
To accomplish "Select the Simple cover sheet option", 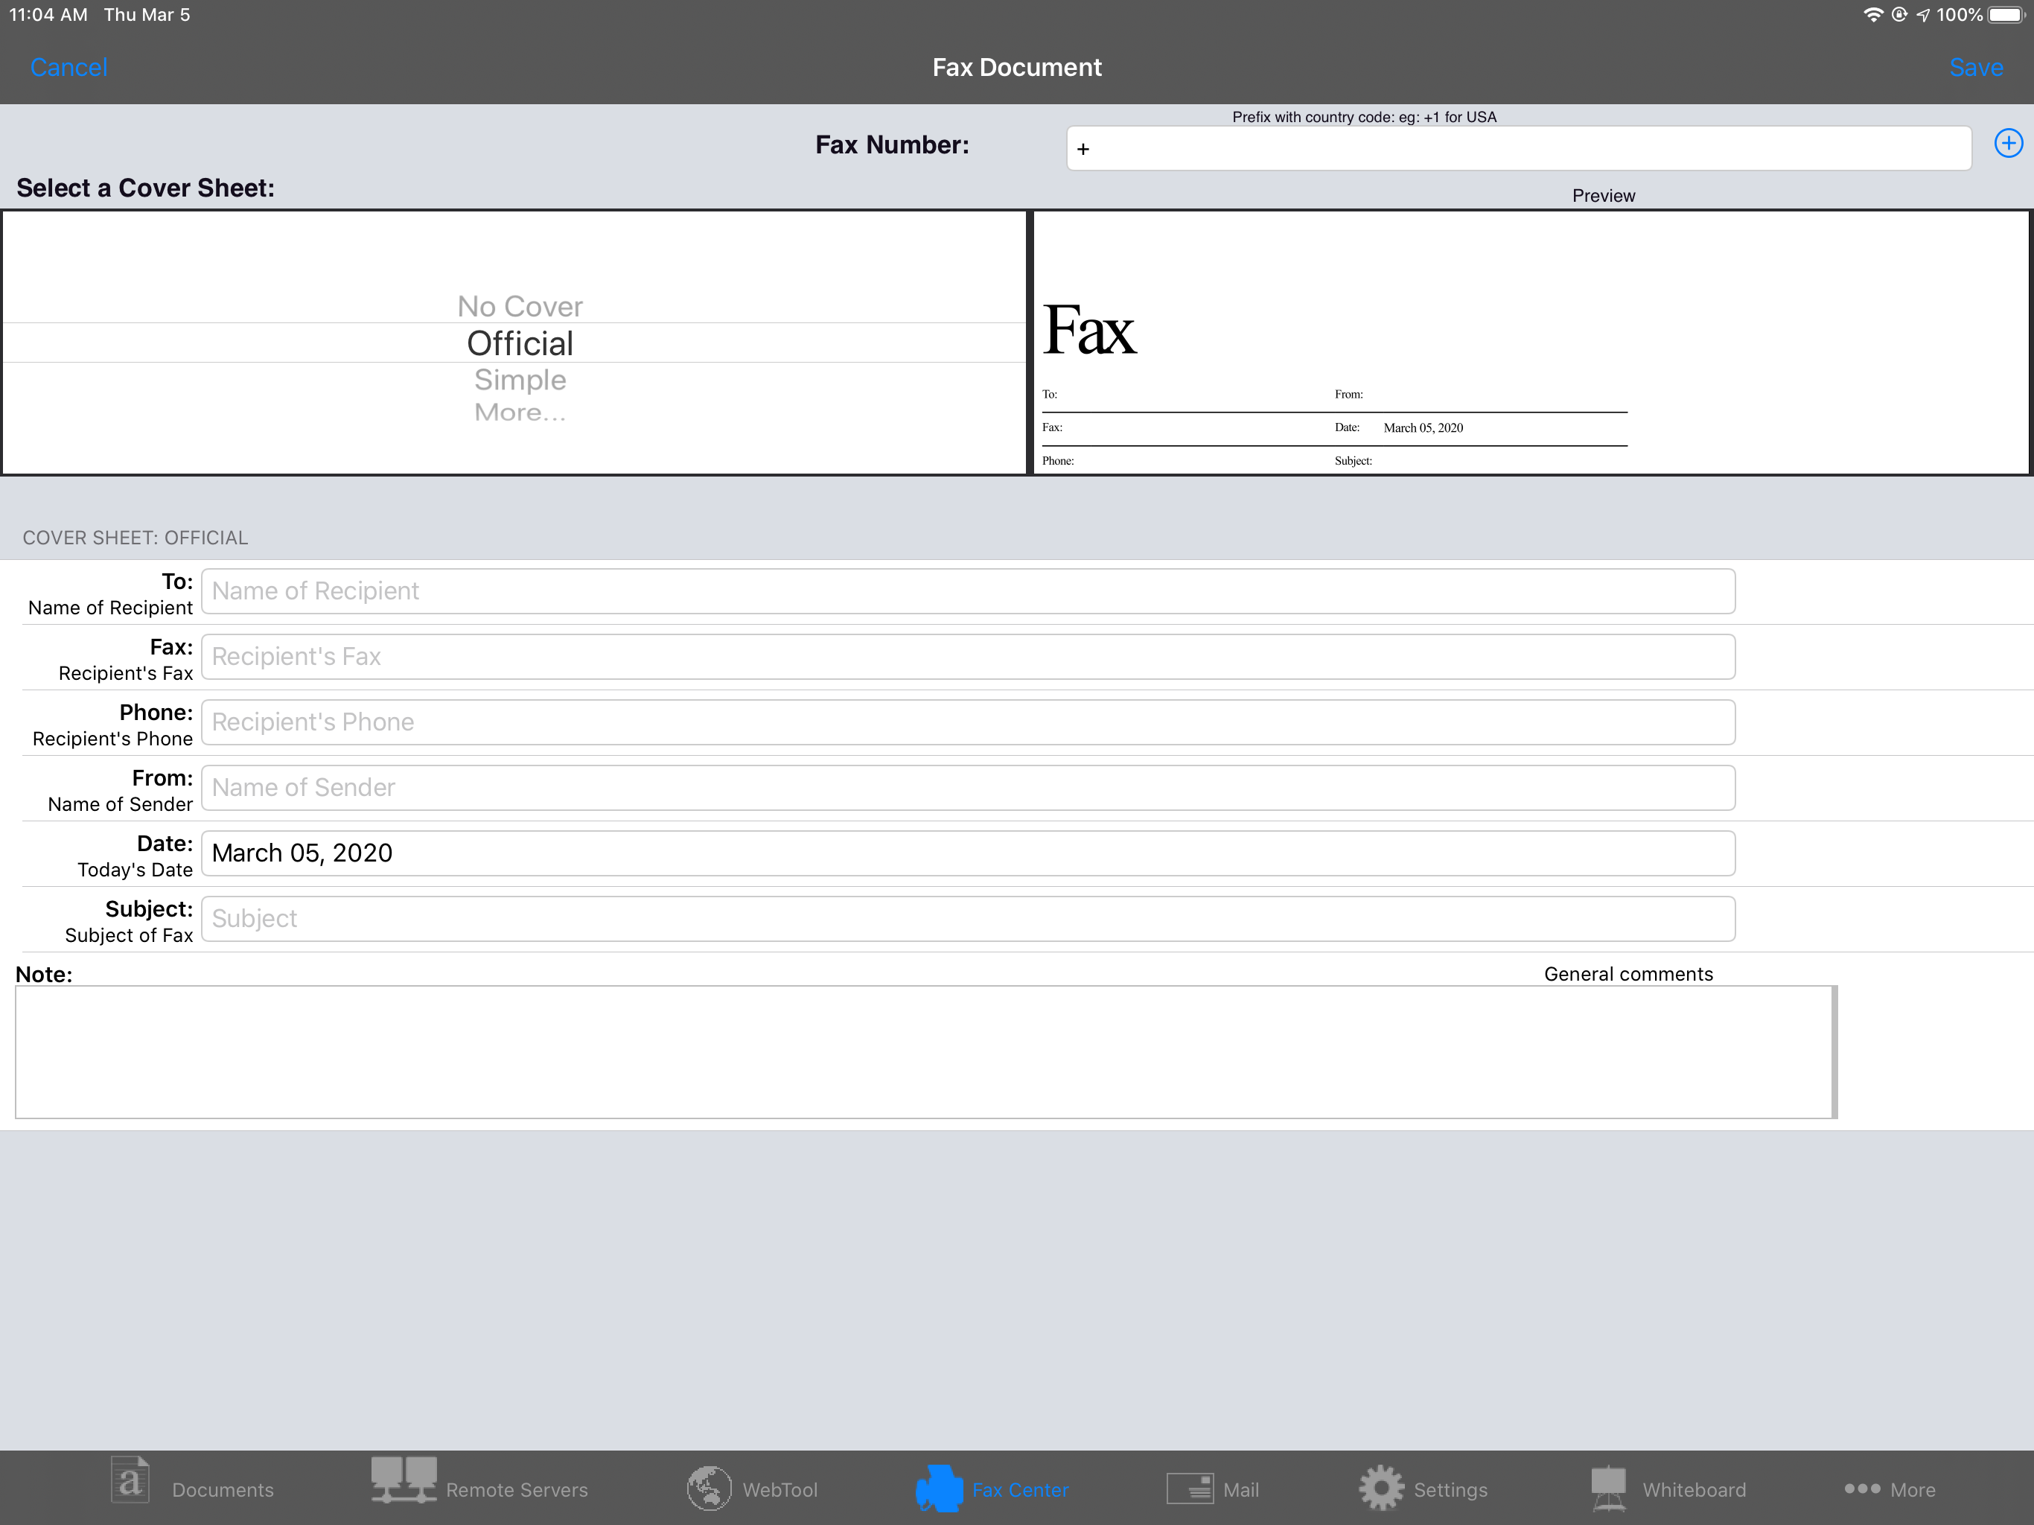I will [x=520, y=380].
